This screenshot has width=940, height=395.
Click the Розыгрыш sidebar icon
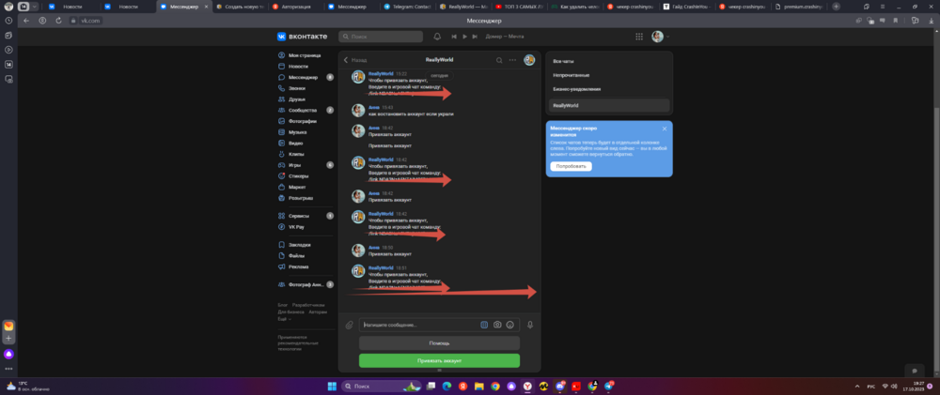282,198
